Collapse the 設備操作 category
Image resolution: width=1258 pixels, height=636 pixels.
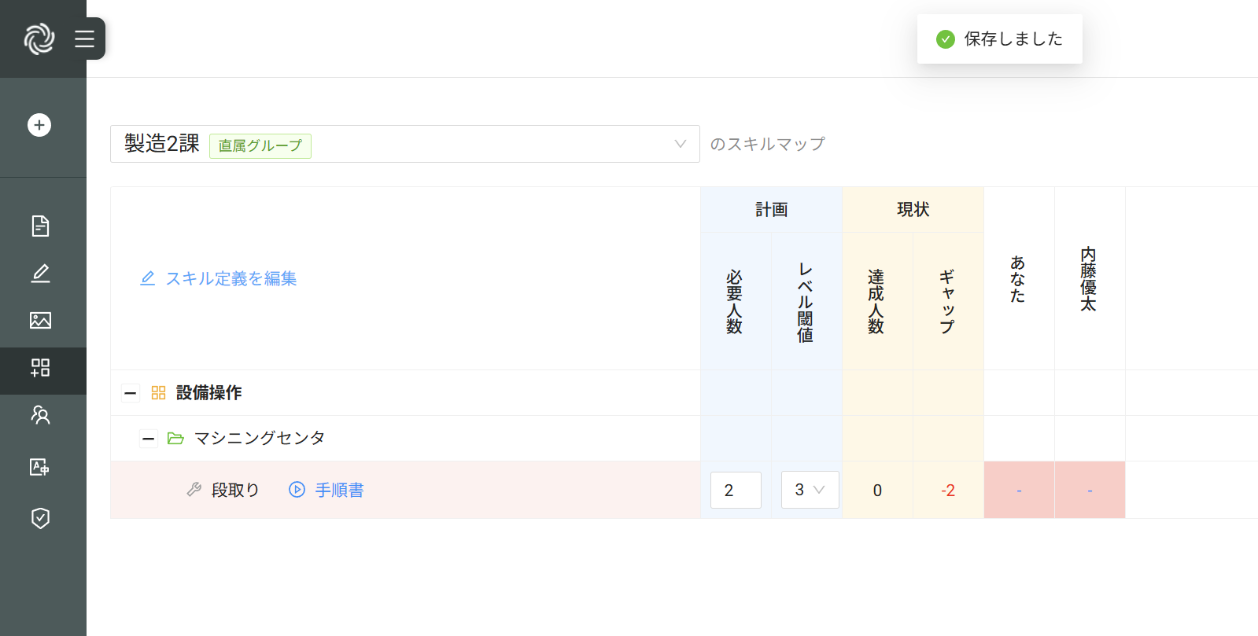131,393
